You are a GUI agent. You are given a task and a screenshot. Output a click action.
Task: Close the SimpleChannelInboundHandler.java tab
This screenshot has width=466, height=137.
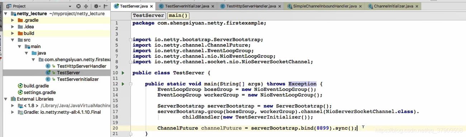(360, 6)
